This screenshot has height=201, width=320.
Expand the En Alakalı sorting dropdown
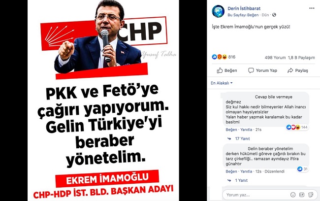(x=222, y=83)
